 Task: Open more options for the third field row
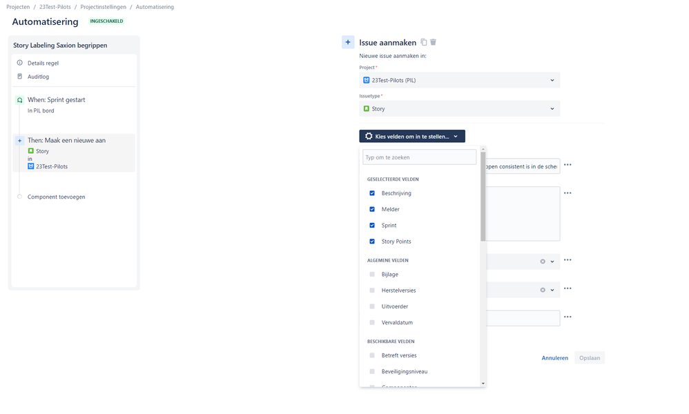pyautogui.click(x=567, y=260)
